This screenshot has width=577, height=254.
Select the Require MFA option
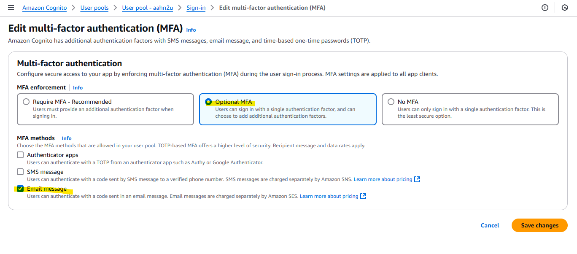pyautogui.click(x=26, y=101)
